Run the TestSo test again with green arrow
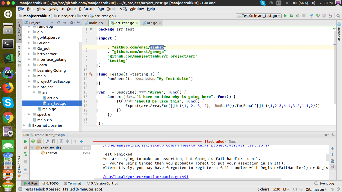 pyautogui.click(x=285, y=15)
